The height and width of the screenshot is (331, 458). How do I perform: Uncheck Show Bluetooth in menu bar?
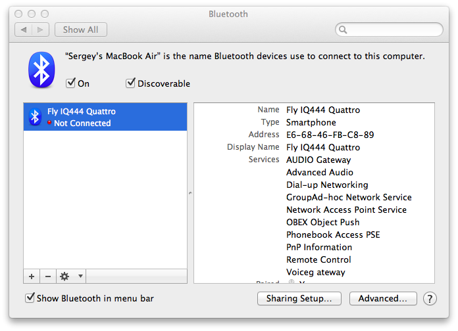tap(30, 298)
